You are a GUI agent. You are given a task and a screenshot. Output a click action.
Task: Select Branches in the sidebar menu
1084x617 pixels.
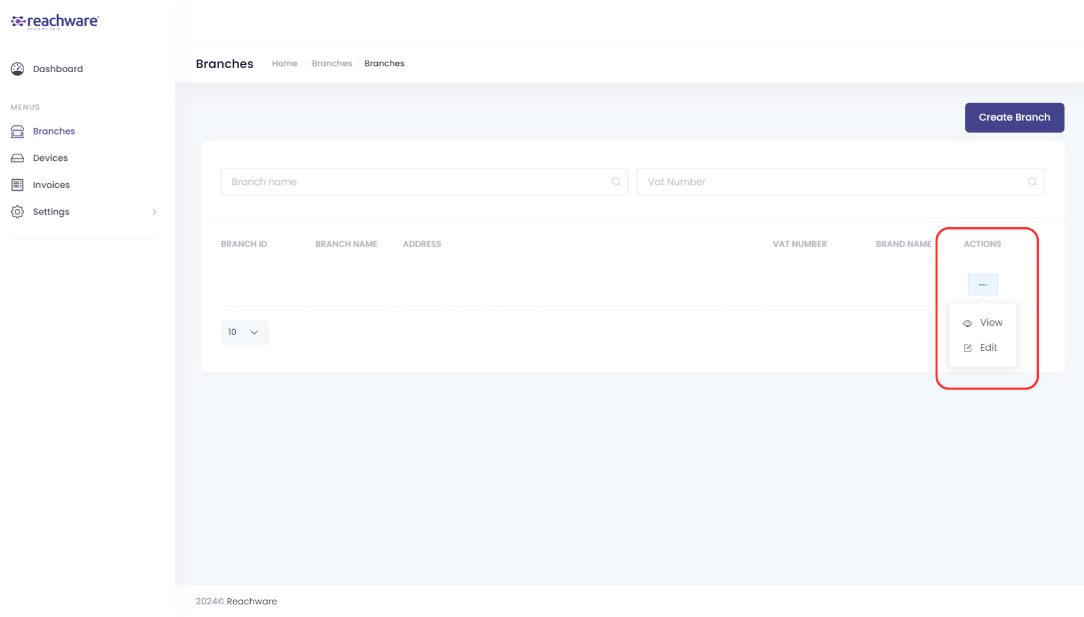click(x=54, y=131)
